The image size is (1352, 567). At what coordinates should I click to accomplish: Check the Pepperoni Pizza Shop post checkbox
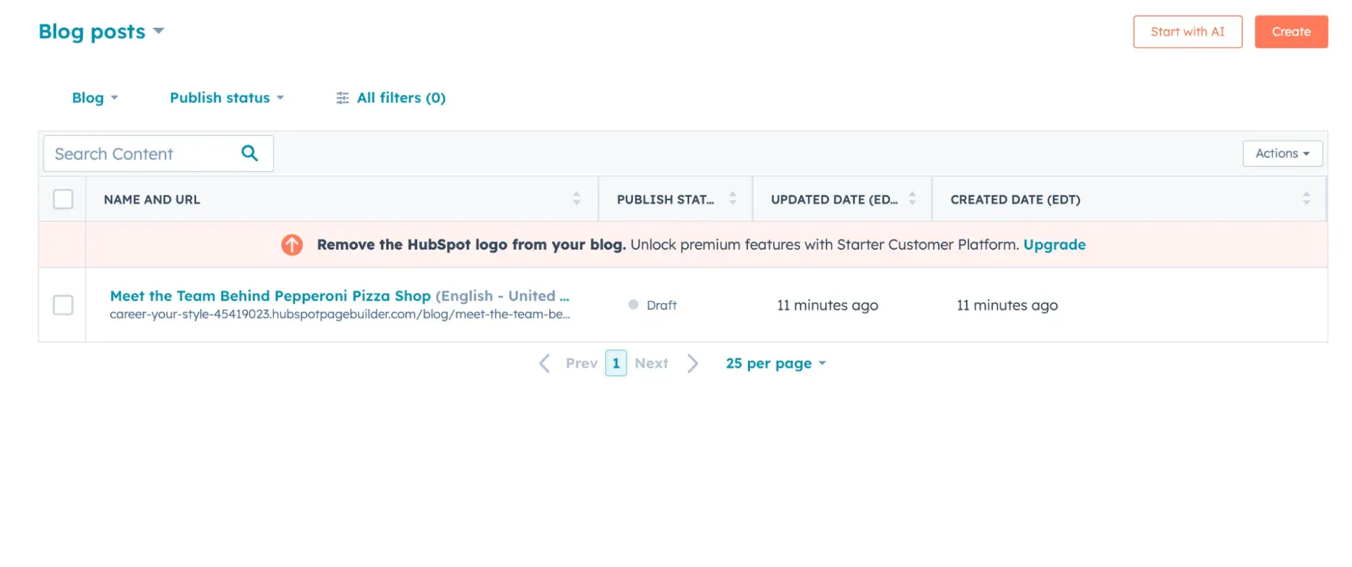(63, 304)
